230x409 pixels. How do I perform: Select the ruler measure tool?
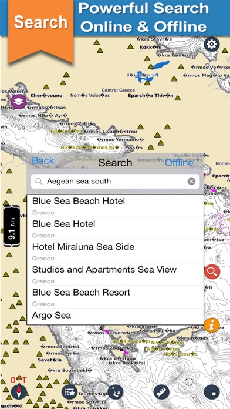pos(161,392)
